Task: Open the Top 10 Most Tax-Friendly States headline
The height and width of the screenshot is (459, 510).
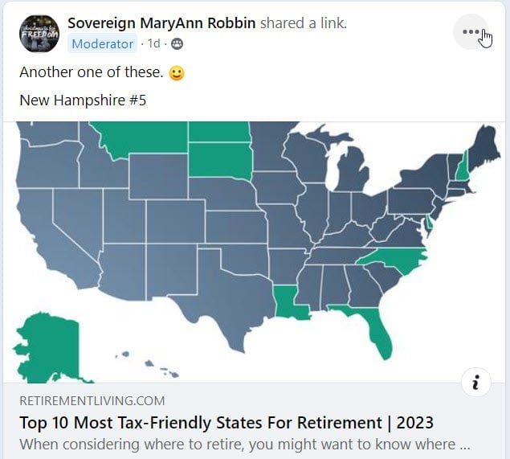Action: [x=226, y=423]
